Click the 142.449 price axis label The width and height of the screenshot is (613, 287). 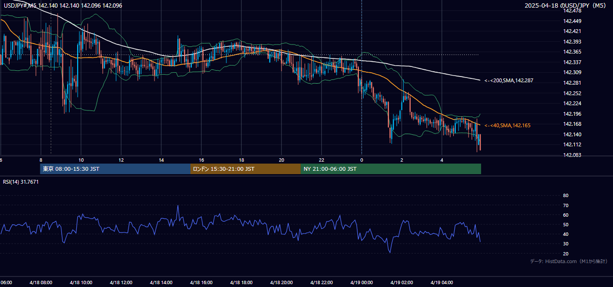(573, 21)
